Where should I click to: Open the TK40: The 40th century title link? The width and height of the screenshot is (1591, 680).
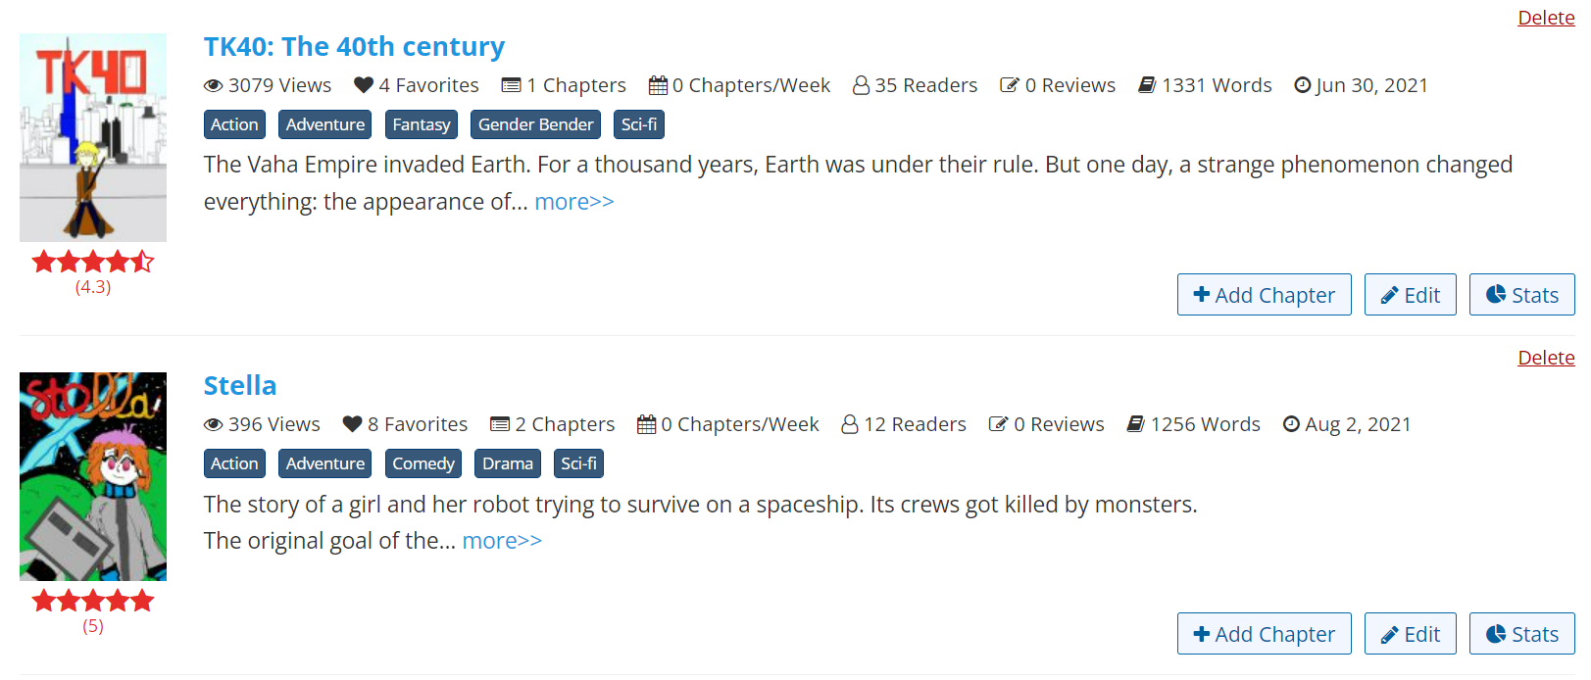pos(354,46)
